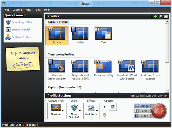Select the Image capture profile
Screen dimensions: 172x128
point(57,36)
